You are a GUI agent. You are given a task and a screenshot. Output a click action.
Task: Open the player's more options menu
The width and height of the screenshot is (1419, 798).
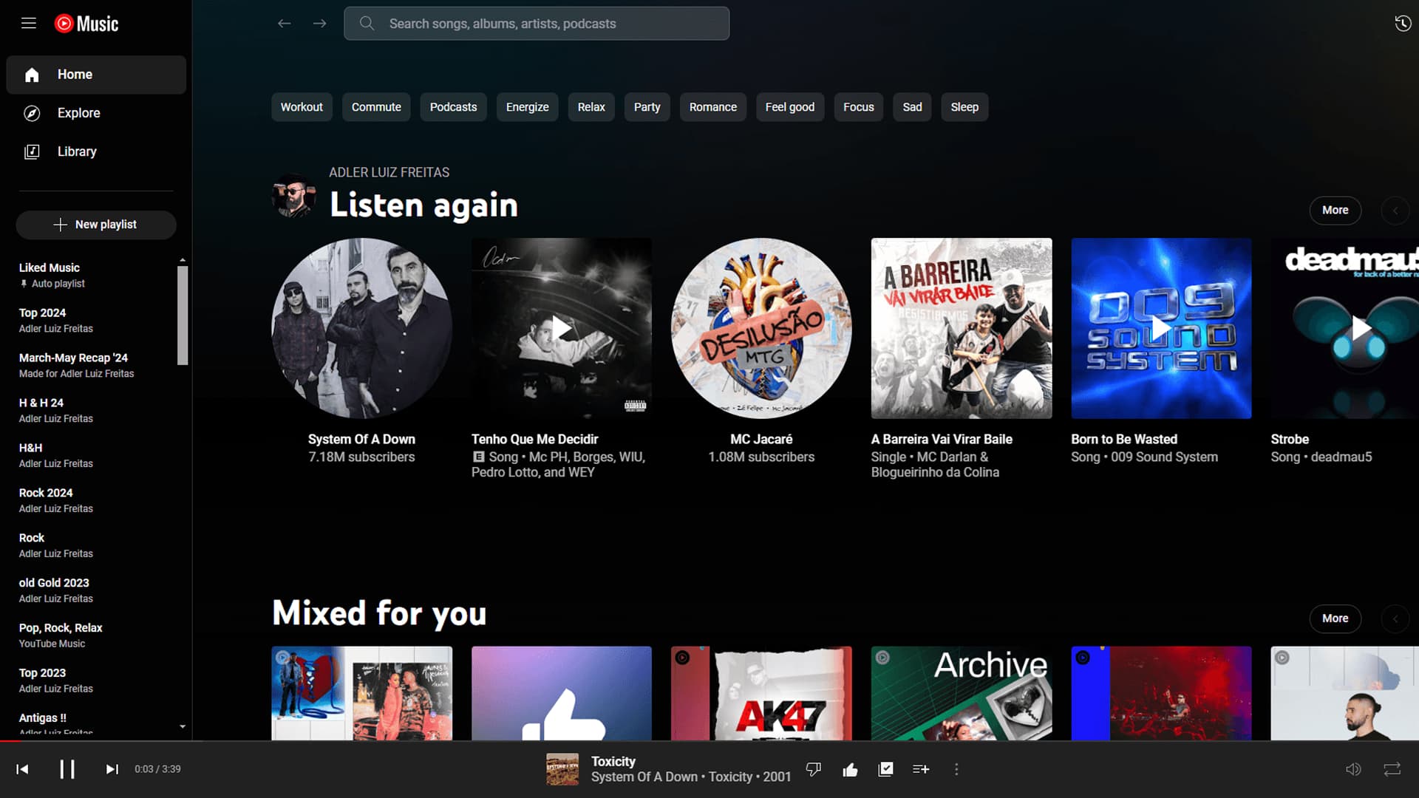[956, 769]
